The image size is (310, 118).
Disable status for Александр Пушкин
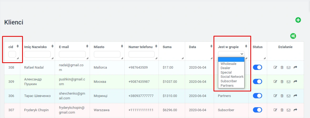(257, 81)
